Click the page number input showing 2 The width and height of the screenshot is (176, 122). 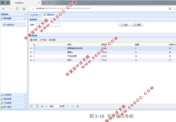56,106
